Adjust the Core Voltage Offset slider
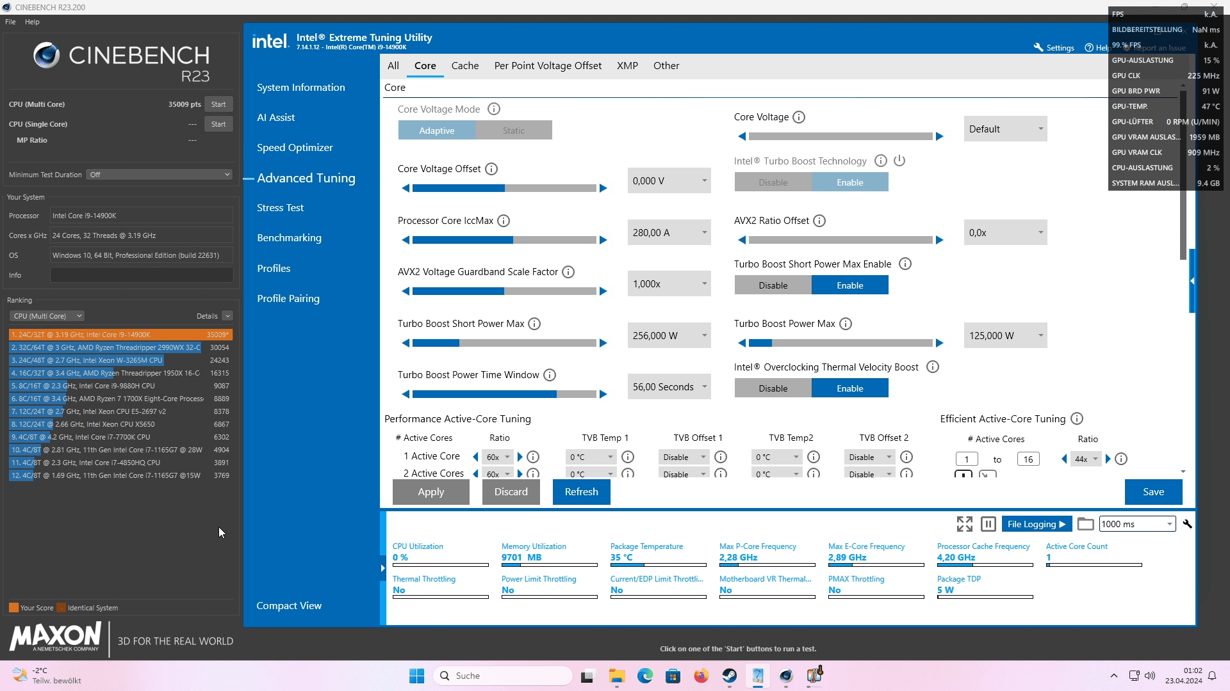The width and height of the screenshot is (1230, 691). coord(504,188)
